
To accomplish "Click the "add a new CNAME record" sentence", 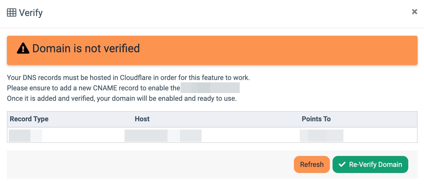I will 93,88.
